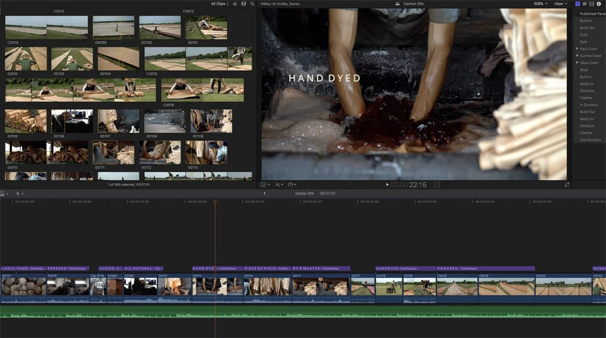Open the Select tool dropdown in timeline

(20, 193)
